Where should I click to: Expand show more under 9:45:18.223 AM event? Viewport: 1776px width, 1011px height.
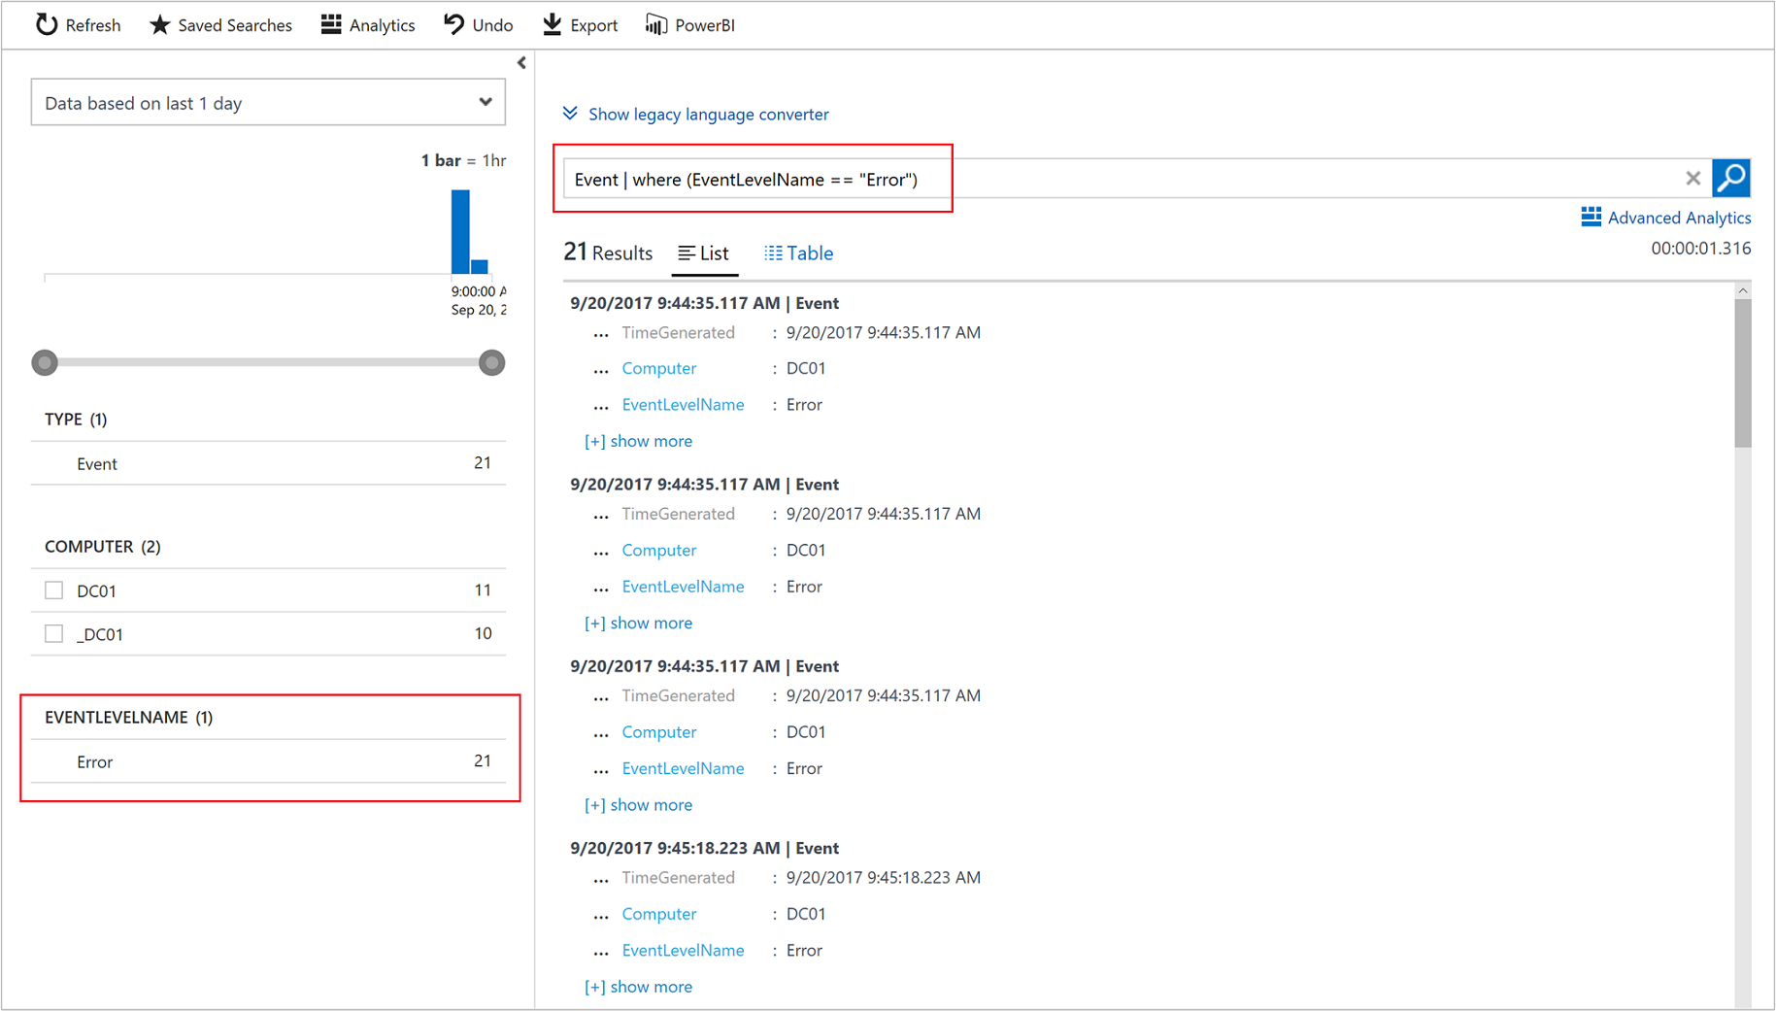(638, 987)
